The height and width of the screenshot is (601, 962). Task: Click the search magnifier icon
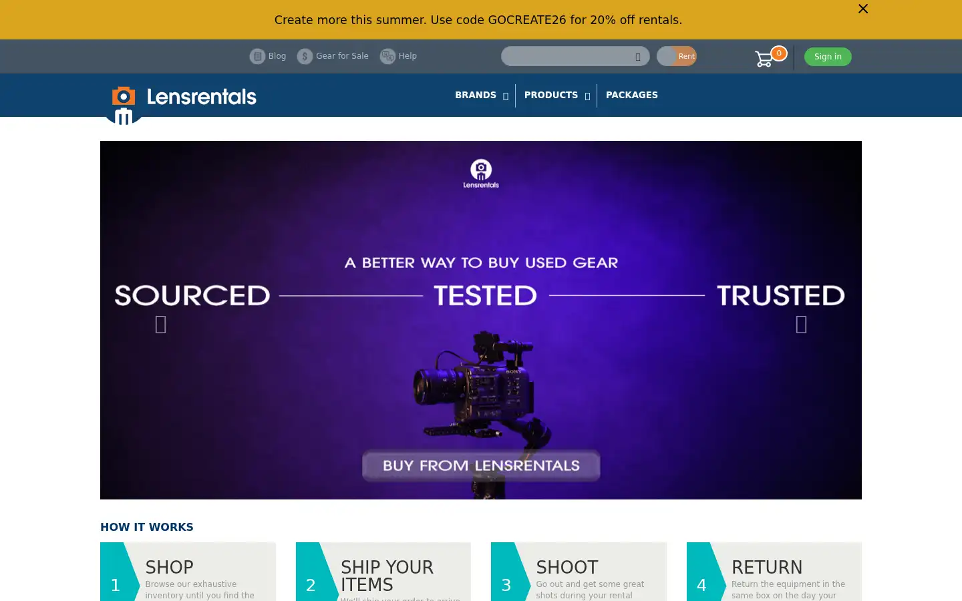pyautogui.click(x=638, y=57)
